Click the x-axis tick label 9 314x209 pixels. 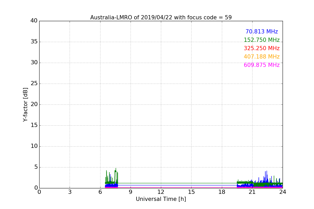pyautogui.click(x=131, y=192)
